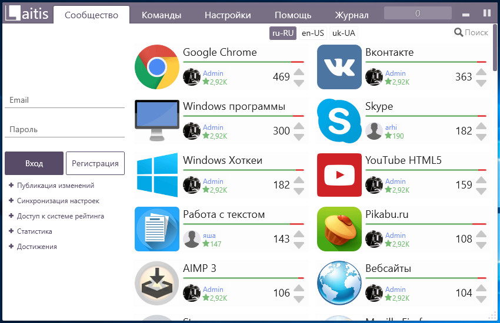500x323 pixels.
Task: Click the rating bar under AIMP 3
Action: (x=244, y=278)
